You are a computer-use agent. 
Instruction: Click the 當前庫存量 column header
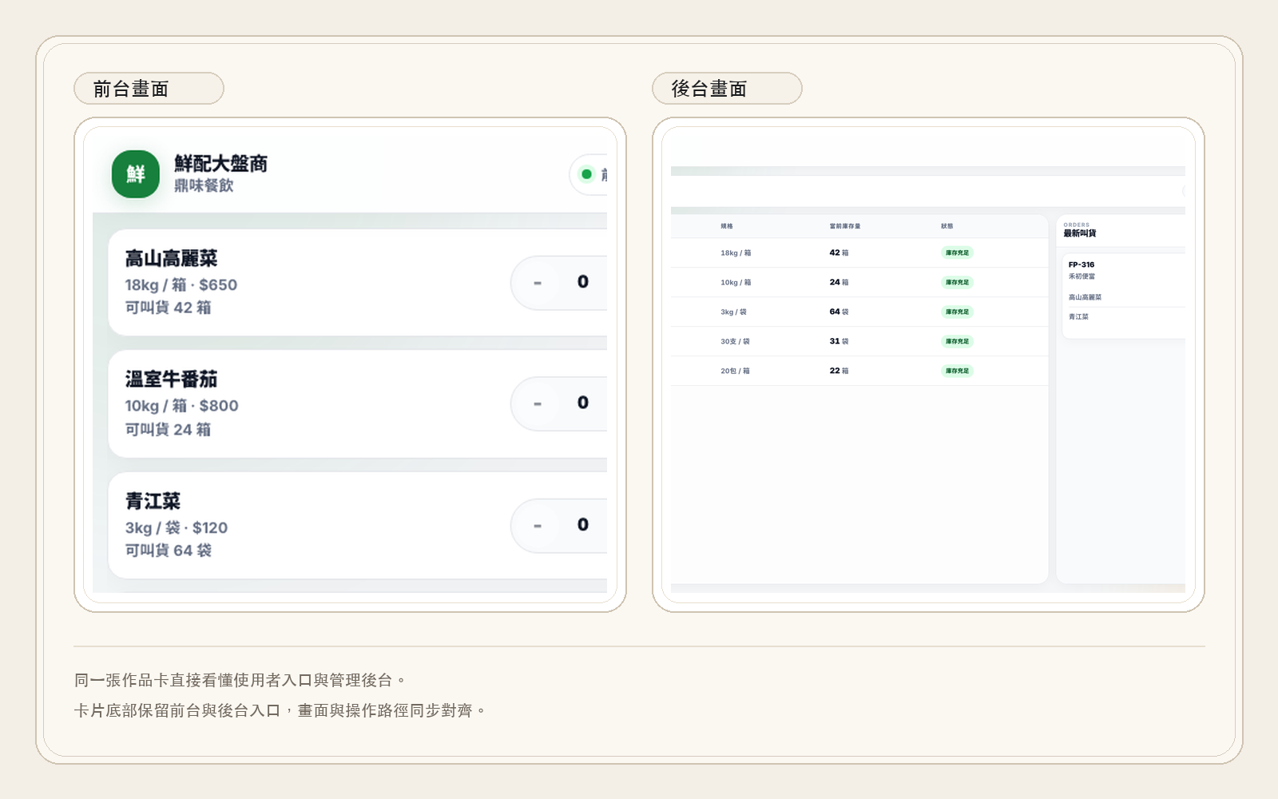(845, 226)
